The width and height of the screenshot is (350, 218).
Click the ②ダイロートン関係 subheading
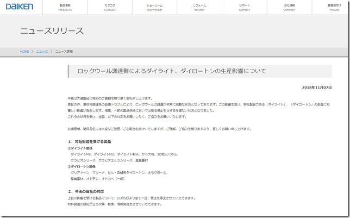click(82, 166)
